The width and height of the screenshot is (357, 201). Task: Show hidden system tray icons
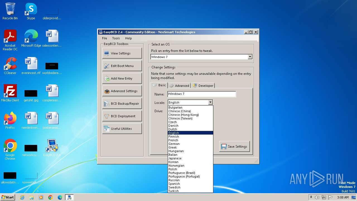pos(311,197)
